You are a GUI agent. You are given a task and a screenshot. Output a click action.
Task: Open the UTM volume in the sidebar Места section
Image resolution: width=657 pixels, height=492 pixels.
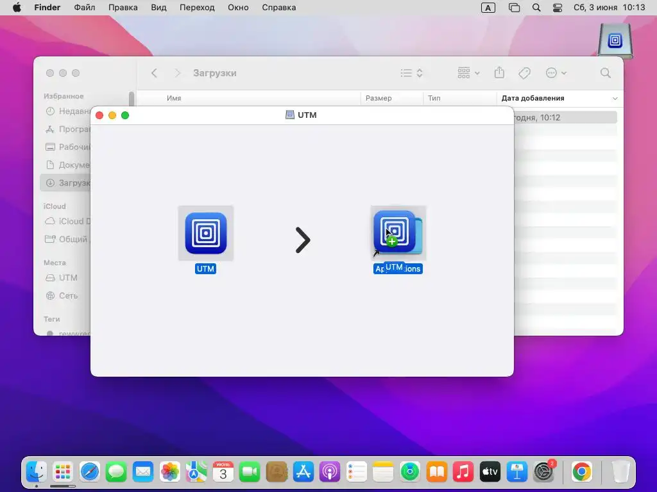pyautogui.click(x=62, y=278)
